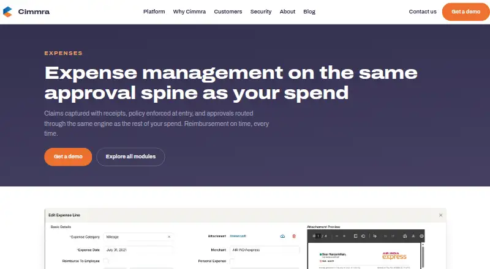Click the Merchant input field
This screenshot has height=269, width=490.
265,249
